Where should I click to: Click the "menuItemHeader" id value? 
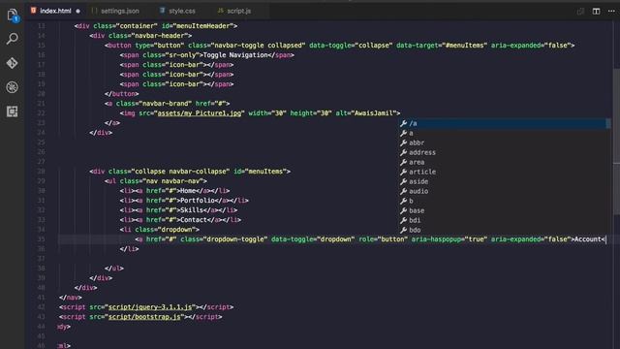click(202, 26)
